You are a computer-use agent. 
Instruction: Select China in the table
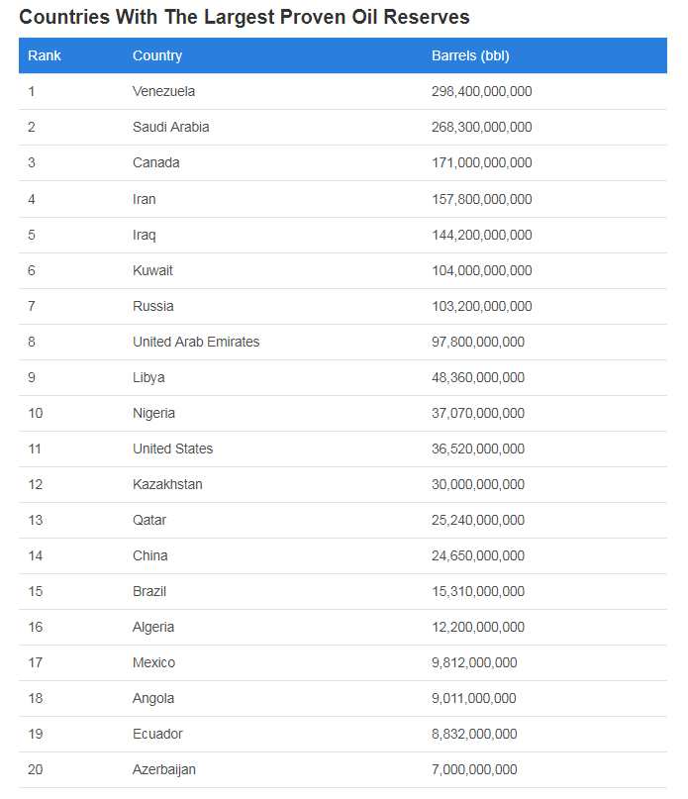(x=150, y=555)
